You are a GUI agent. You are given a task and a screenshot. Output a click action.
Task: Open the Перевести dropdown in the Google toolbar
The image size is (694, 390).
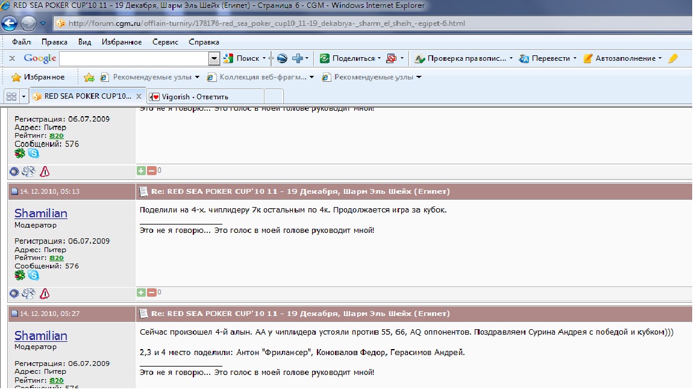[548, 58]
